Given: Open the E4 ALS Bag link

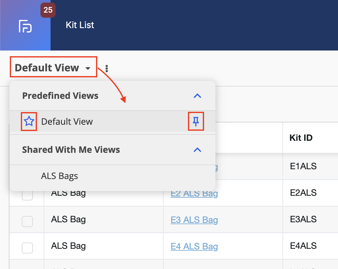Looking at the screenshot, I should point(194,246).
